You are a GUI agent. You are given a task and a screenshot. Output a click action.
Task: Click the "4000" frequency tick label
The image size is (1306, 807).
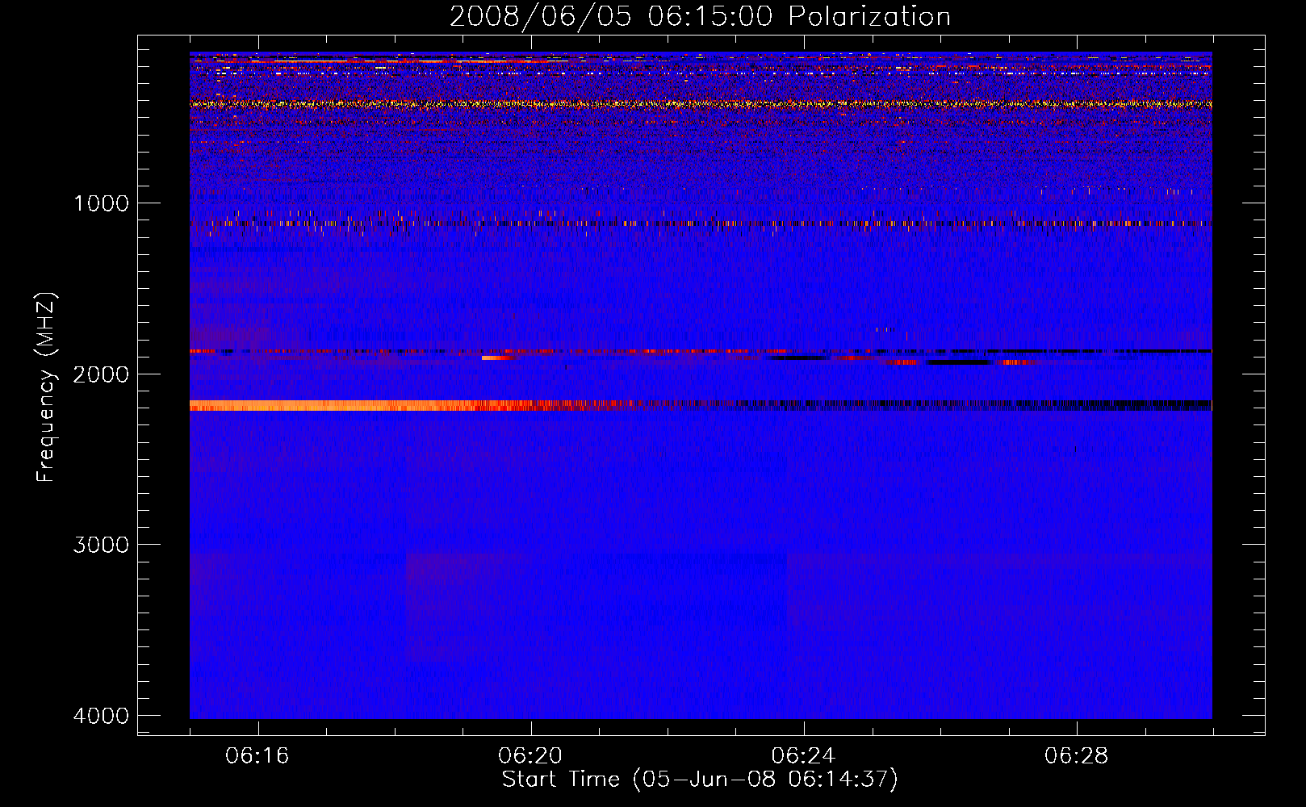point(101,716)
